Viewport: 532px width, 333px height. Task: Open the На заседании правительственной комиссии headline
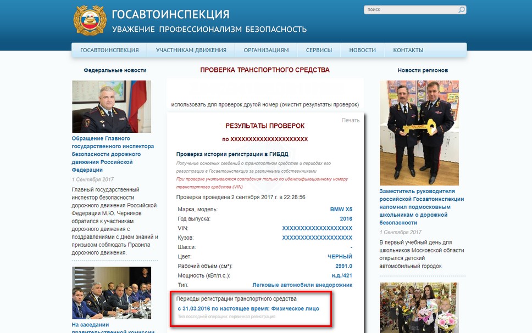(113, 328)
